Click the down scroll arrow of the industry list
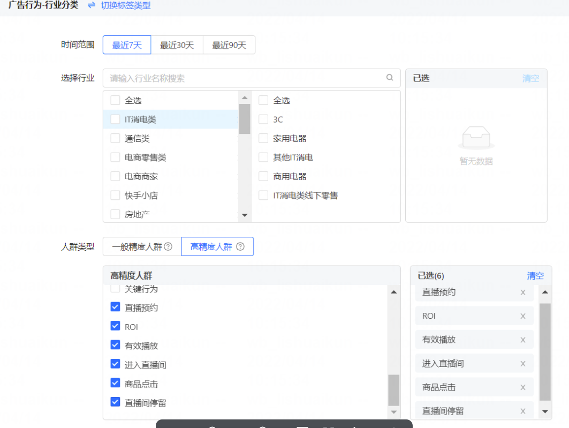The width and height of the screenshot is (569, 428). coord(245,215)
